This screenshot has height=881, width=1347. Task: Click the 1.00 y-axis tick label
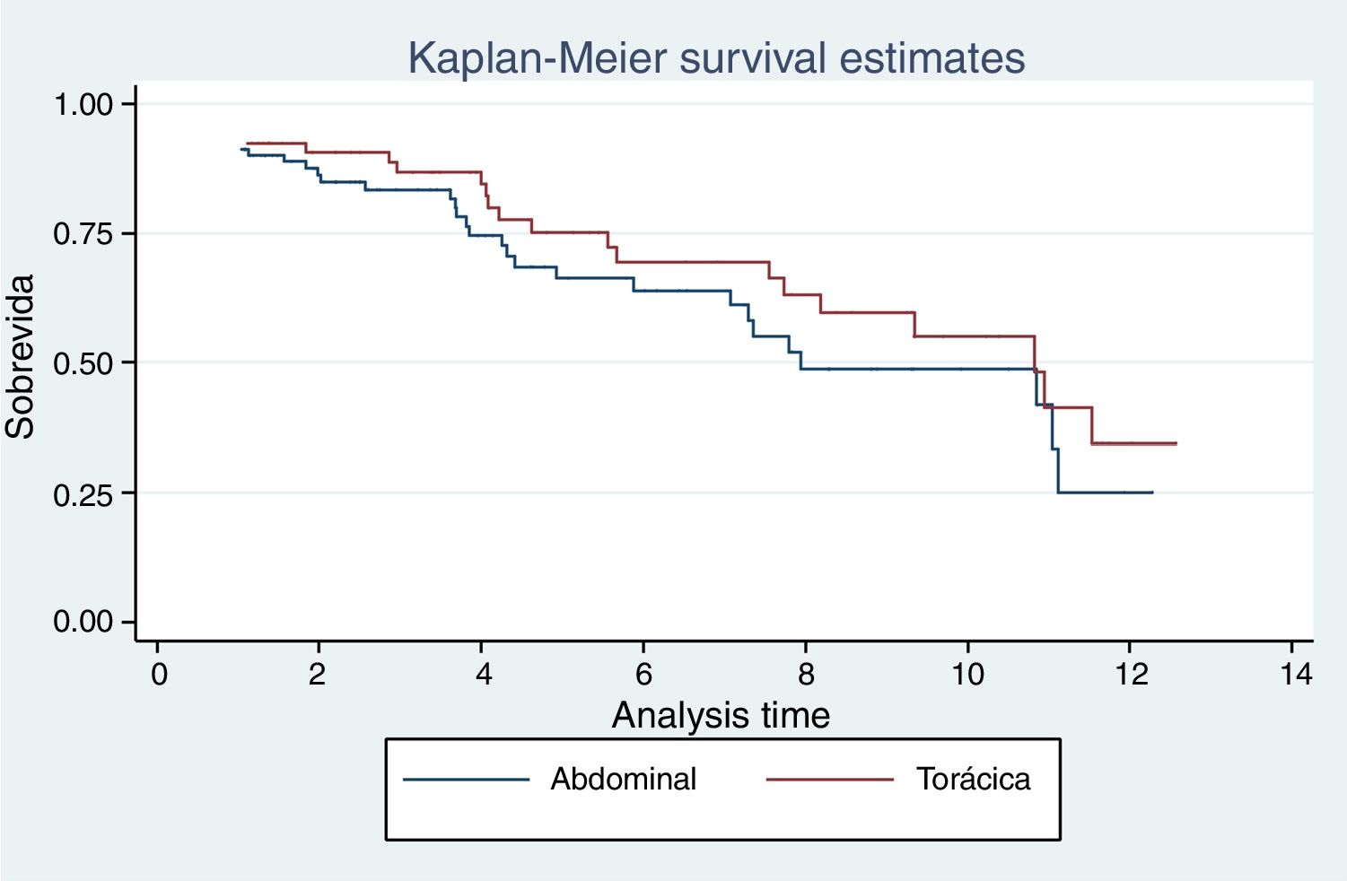(84, 104)
